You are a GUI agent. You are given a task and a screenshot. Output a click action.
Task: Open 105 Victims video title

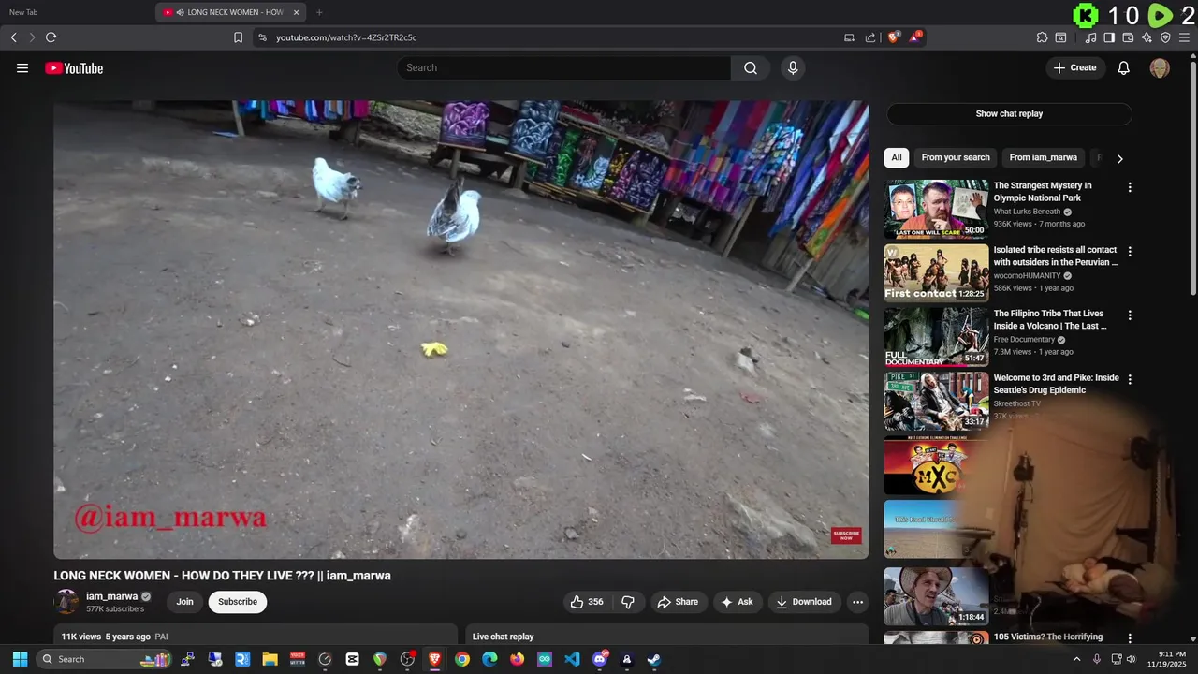(x=1048, y=637)
